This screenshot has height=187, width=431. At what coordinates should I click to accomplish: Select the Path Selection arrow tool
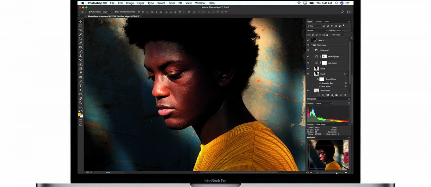pos(80,90)
